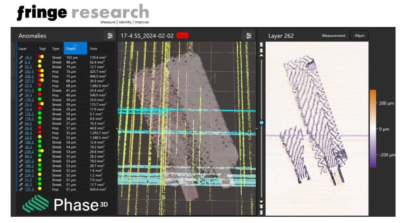The image size is (406, 223).
Task: Sort anomalies by the Area column
Action: point(93,49)
